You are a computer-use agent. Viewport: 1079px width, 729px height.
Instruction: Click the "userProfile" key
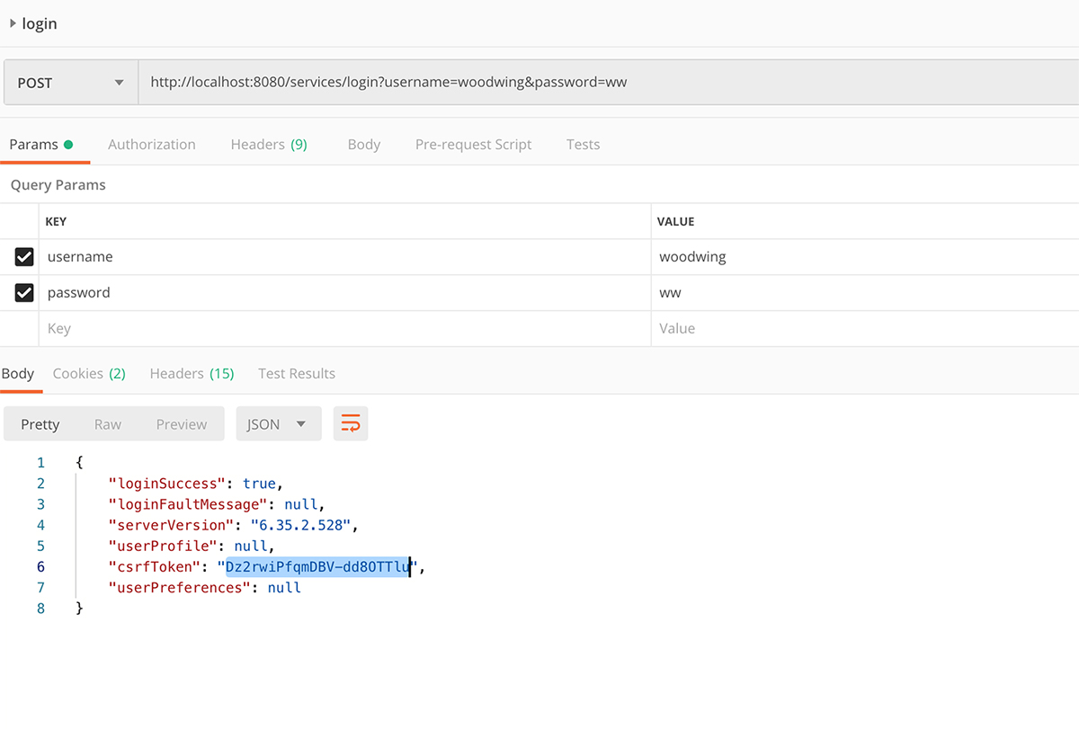click(162, 546)
